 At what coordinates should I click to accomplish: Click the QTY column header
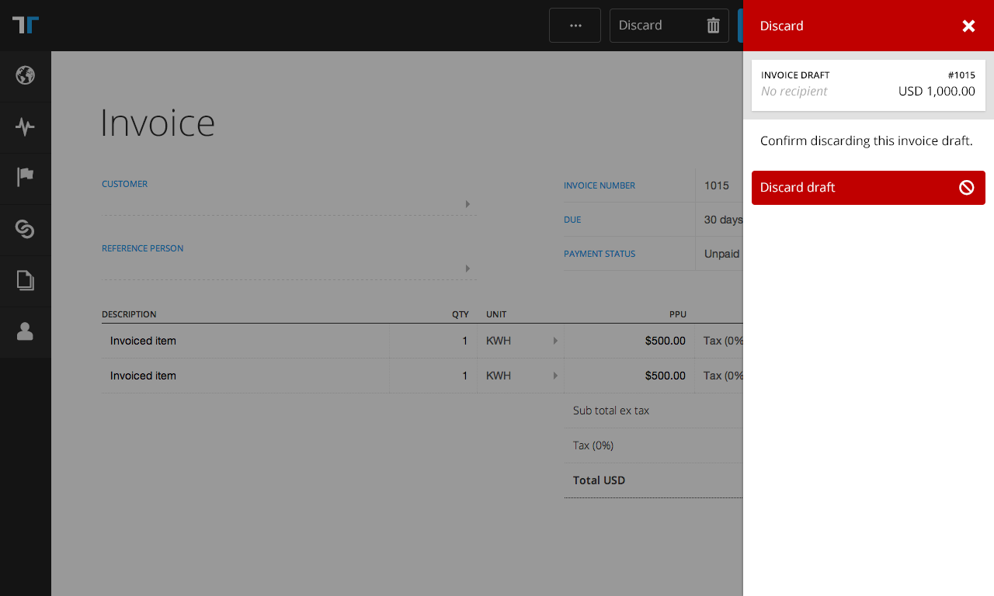click(x=461, y=314)
